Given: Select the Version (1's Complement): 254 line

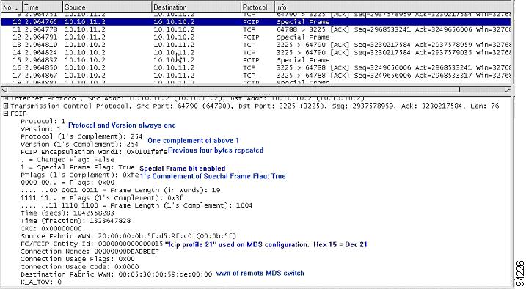Looking at the screenshot, I should click(79, 144).
